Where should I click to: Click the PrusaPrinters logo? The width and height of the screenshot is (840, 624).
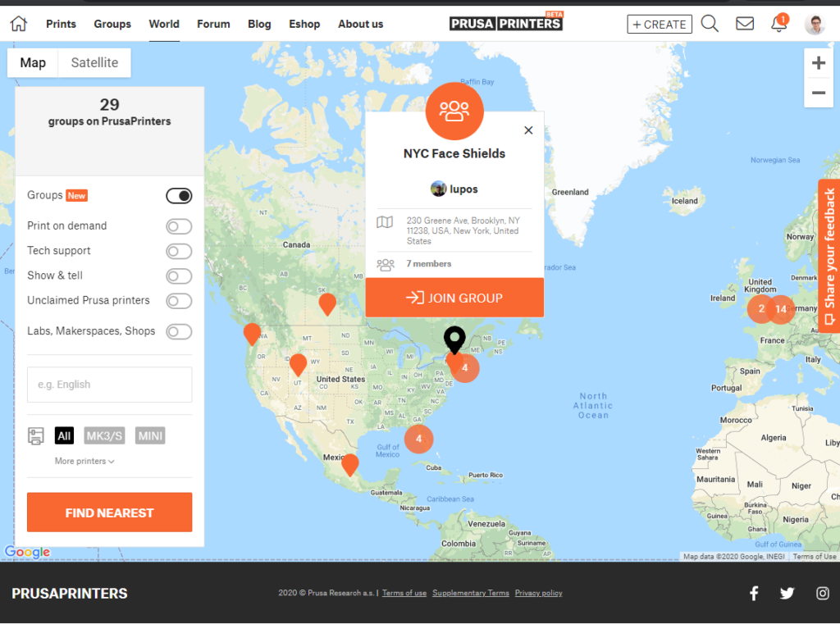tap(505, 23)
